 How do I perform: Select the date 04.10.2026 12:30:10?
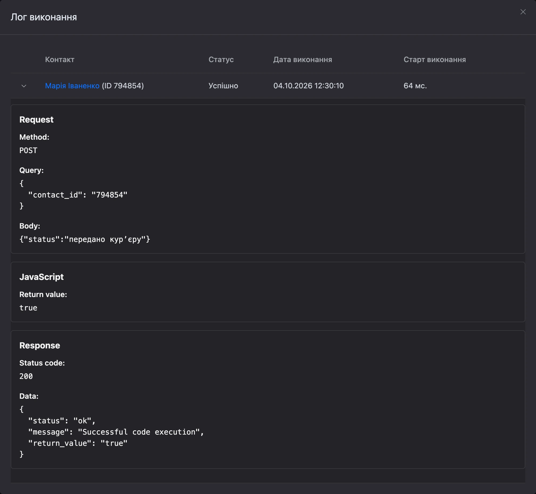click(x=308, y=86)
